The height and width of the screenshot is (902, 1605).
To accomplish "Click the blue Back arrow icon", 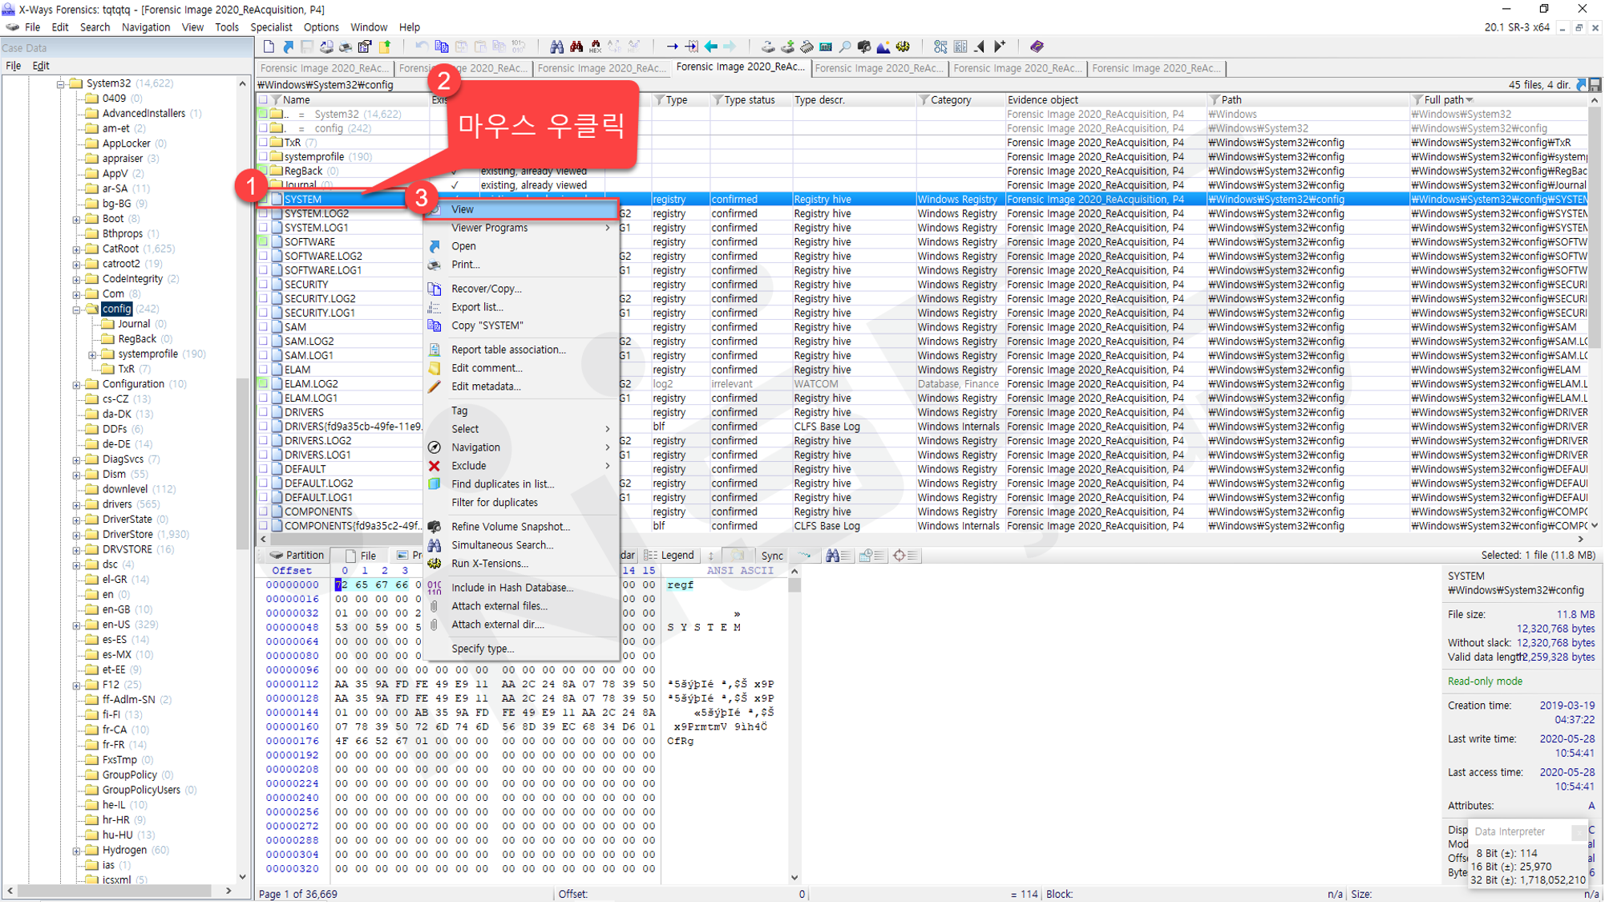I will (711, 47).
